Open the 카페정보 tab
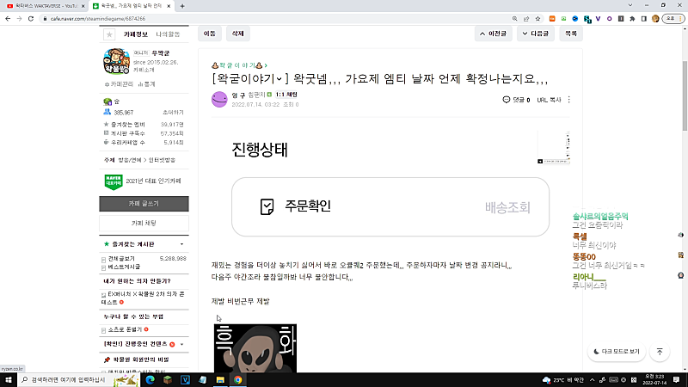This screenshot has width=688, height=387. click(136, 34)
